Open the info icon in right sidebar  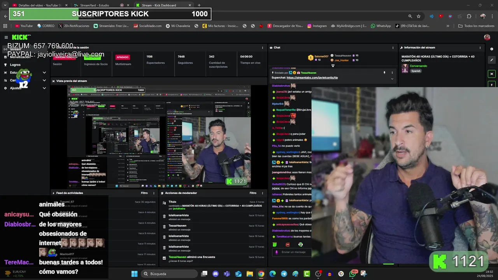(x=492, y=49)
